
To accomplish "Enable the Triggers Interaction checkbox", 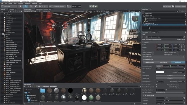I will pos(153,52).
